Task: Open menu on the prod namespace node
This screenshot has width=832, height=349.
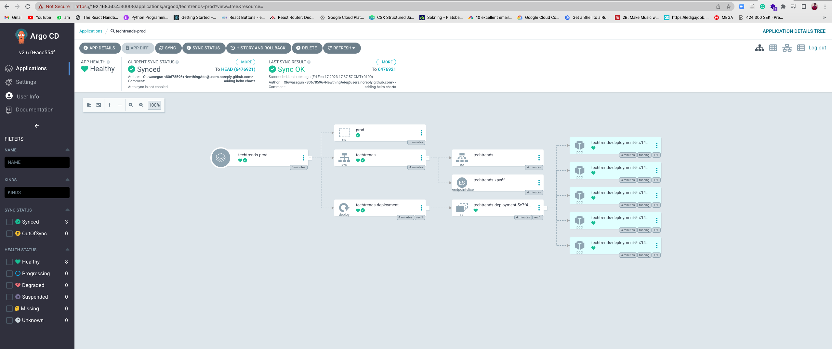Action: [421, 133]
